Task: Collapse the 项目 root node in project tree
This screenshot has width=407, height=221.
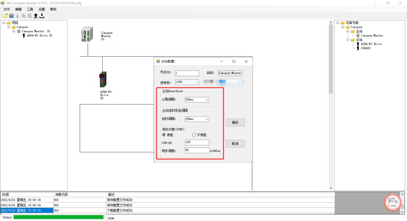Action: coord(4,23)
